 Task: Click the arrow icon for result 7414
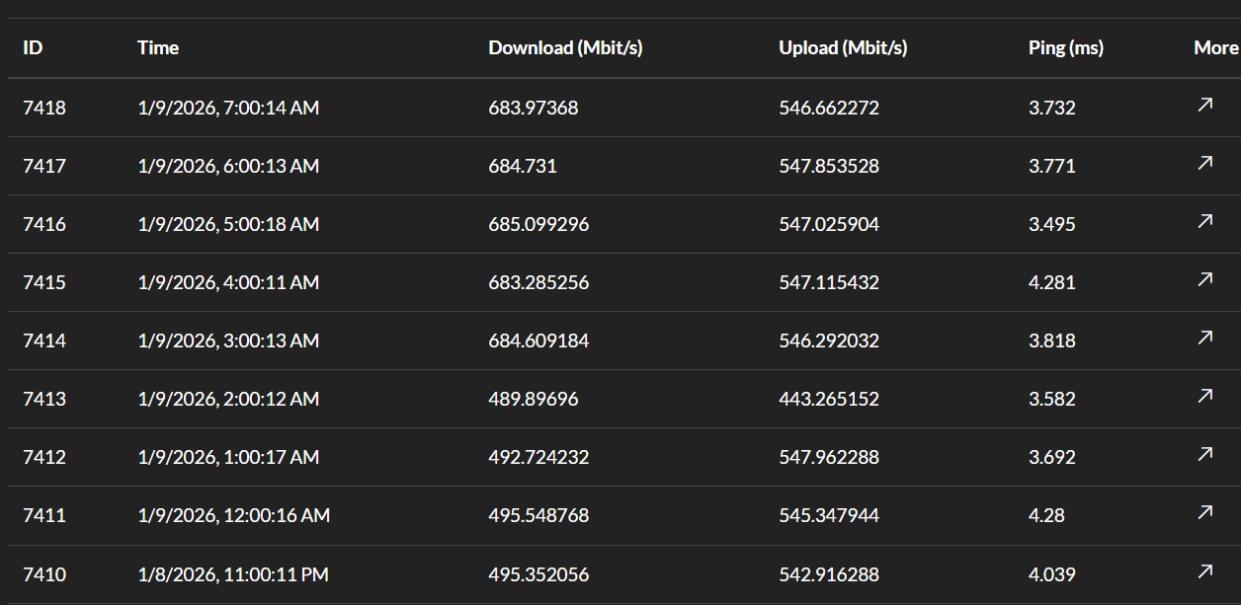click(1204, 338)
